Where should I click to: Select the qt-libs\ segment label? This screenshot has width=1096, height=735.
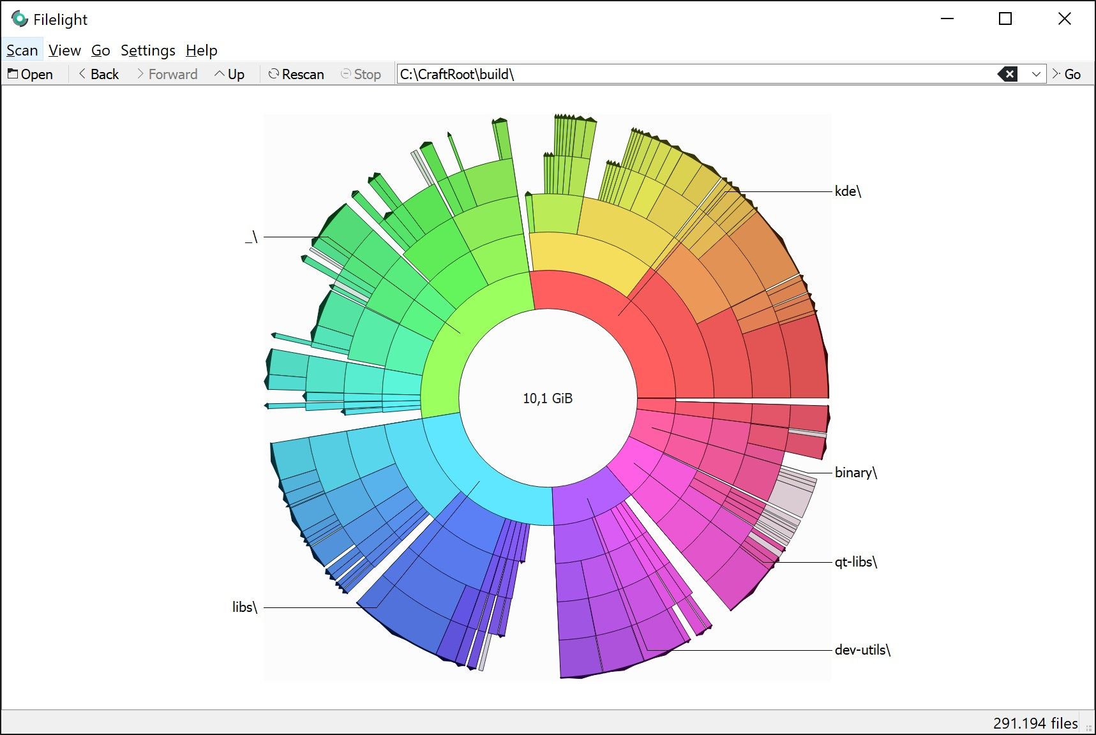(x=855, y=563)
